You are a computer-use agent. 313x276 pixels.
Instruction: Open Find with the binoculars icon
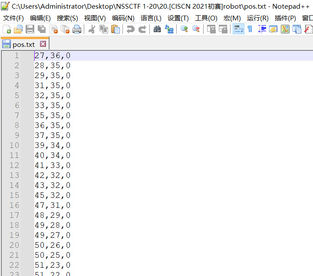[x=157, y=30]
